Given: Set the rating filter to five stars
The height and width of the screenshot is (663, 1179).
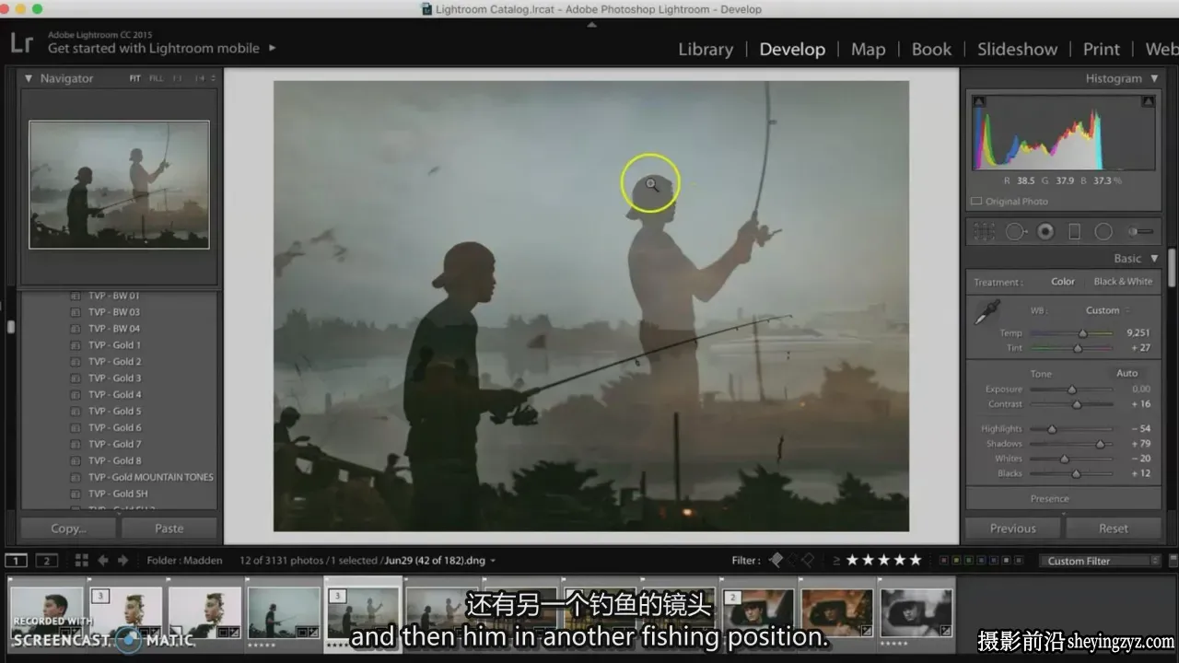Looking at the screenshot, I should pyautogui.click(x=915, y=560).
